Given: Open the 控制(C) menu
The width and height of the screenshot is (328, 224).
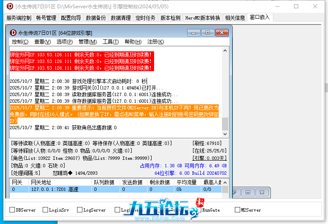Looking at the screenshot, I should coord(20,42).
